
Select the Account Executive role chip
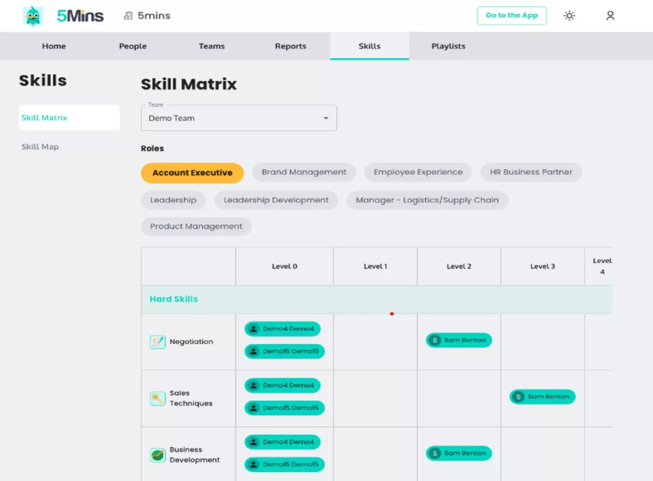192,173
